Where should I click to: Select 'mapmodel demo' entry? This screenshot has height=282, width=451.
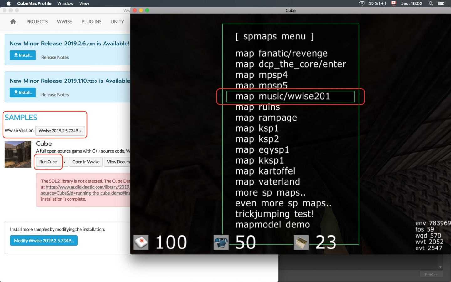coord(272,225)
